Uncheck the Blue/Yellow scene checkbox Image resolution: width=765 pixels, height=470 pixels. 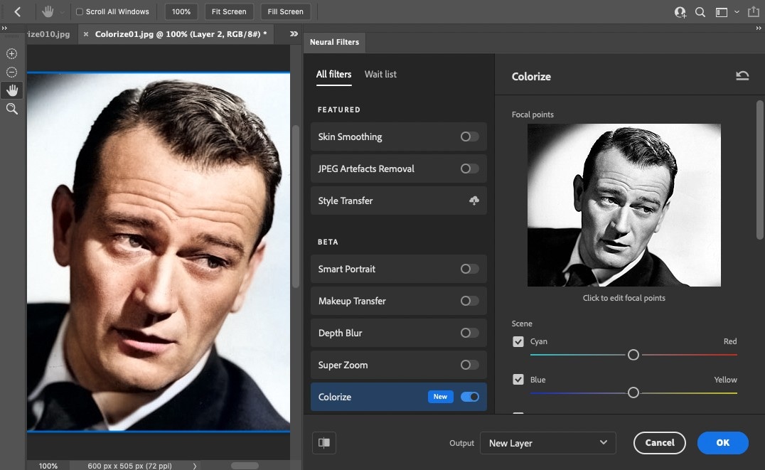[x=518, y=380]
